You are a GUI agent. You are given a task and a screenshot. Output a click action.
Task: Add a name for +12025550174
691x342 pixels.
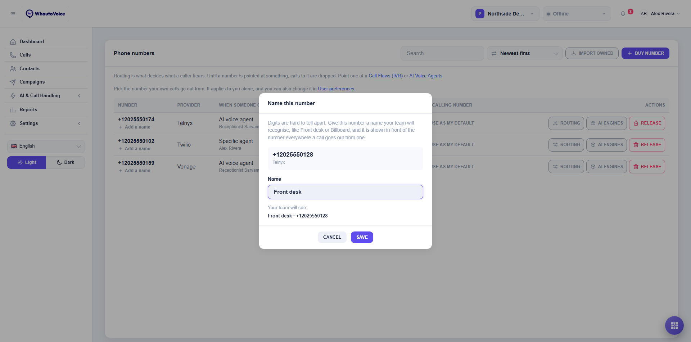coord(135,127)
